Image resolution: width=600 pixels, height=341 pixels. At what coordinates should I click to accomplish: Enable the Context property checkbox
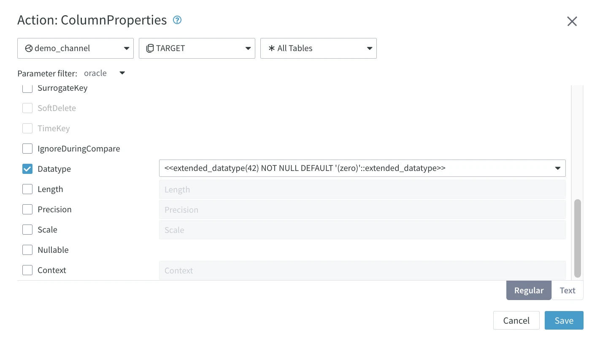[x=27, y=270]
